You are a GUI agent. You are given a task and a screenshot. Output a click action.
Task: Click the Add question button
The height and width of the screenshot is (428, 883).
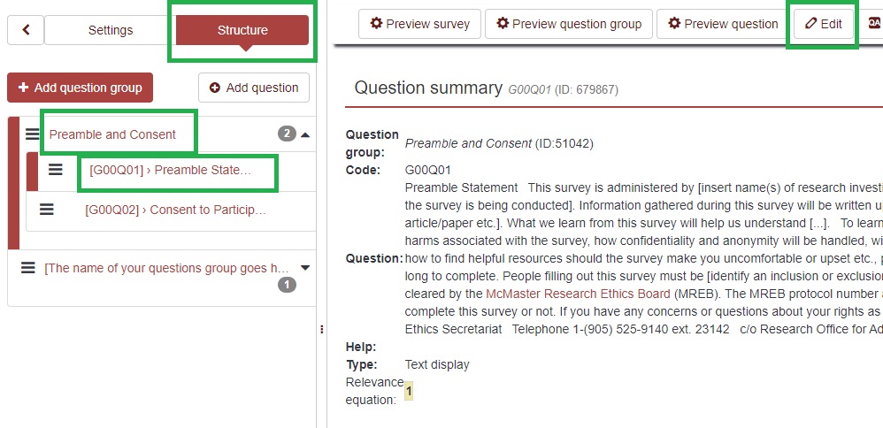[254, 88]
